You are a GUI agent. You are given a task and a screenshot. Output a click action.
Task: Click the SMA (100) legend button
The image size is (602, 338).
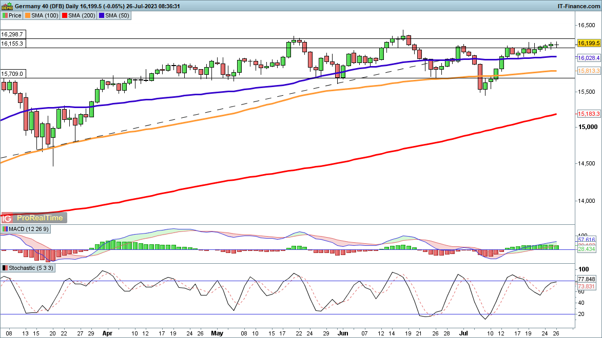pos(42,15)
